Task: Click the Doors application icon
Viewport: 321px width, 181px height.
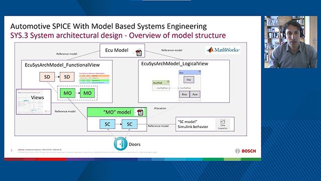Action: (120, 144)
